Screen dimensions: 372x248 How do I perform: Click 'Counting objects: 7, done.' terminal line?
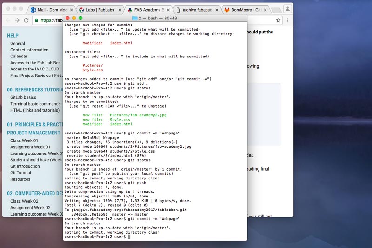[94, 187]
